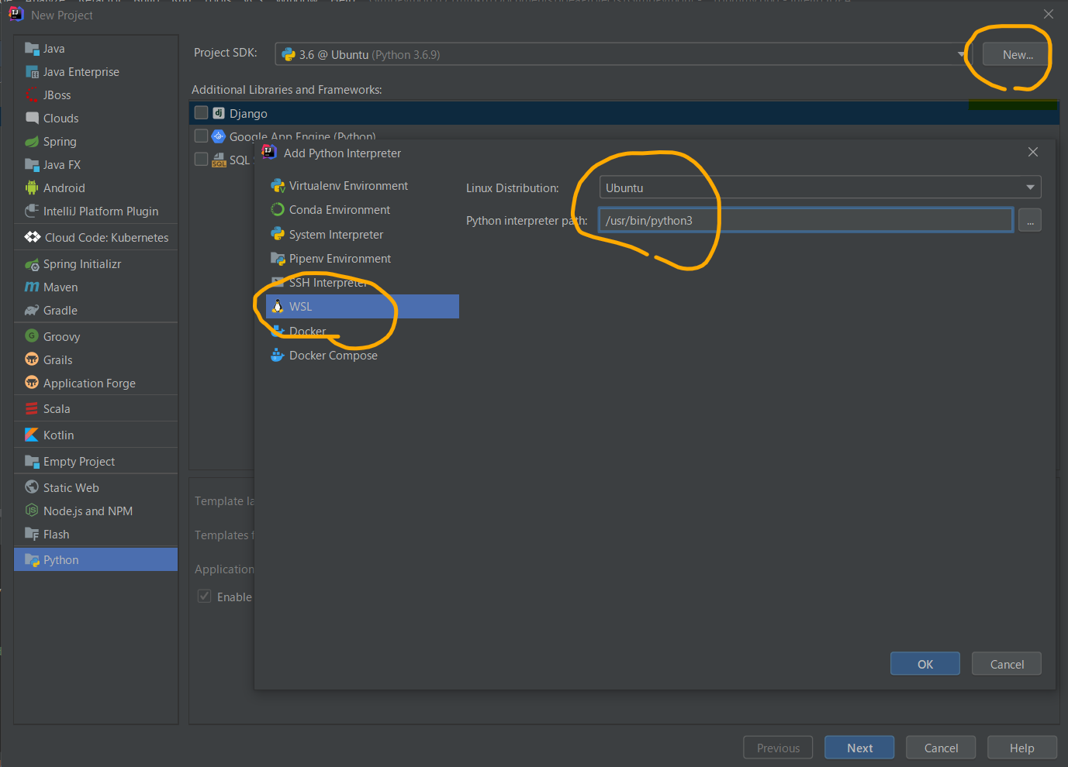Click the Conda Environment circle icon

click(x=278, y=210)
